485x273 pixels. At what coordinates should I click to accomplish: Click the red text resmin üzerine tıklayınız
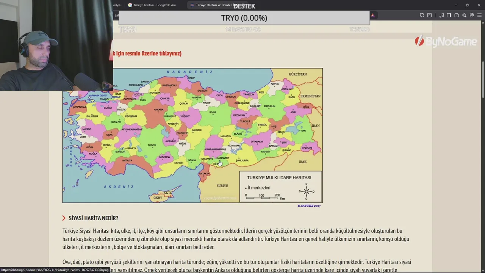tap(152, 53)
